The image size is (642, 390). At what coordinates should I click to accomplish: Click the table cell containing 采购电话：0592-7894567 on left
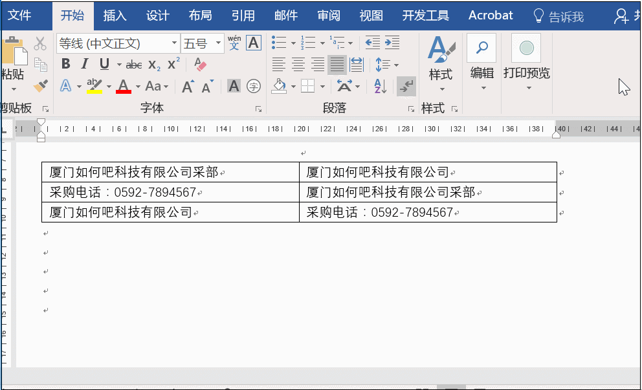click(x=170, y=192)
